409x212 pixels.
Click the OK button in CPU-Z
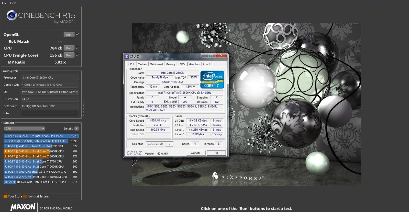coord(216,153)
